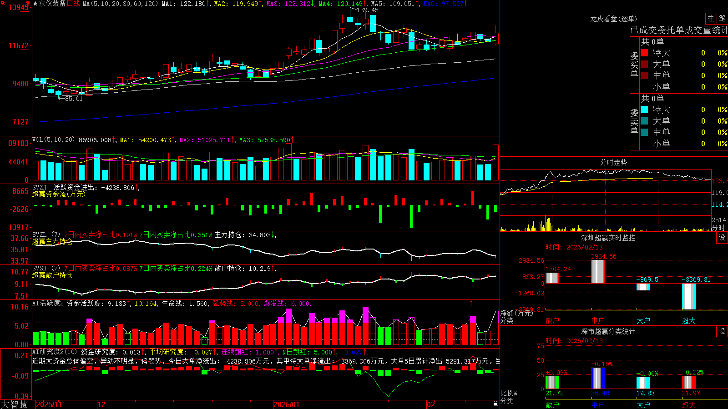Viewport: 728px width, 409px height.
Task: Click the 分时走势 panel title
Action: 613,162
